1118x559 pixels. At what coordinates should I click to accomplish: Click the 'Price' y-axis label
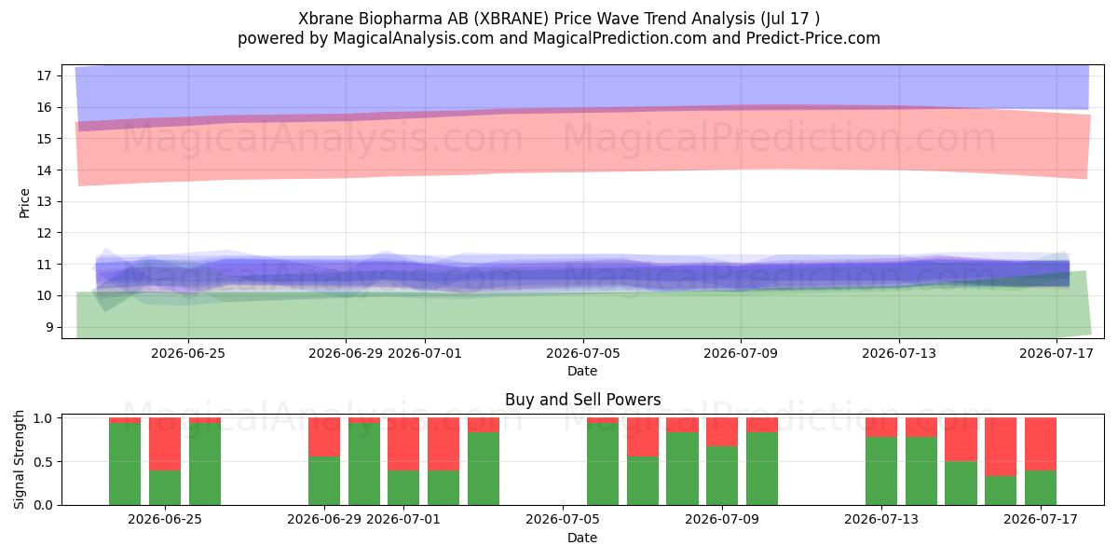click(25, 202)
